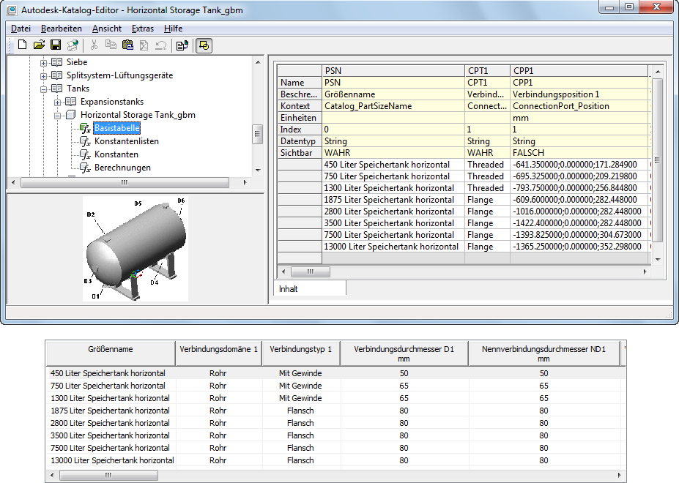Image resolution: width=679 pixels, height=483 pixels.
Task: Save the catalog with the floppy disk icon
Action: tap(56, 45)
